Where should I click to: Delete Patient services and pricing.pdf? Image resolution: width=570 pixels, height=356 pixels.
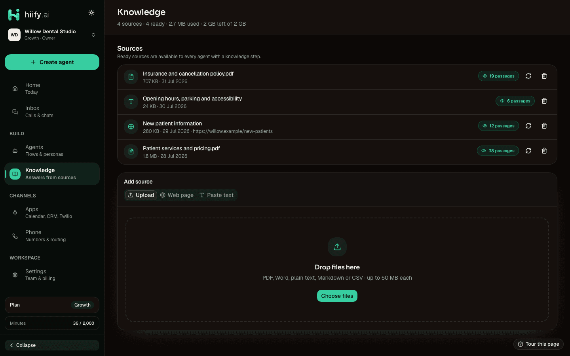[544, 151]
